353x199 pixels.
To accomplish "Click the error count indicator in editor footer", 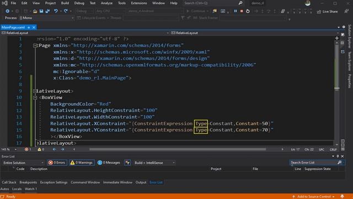I will point(28,149).
